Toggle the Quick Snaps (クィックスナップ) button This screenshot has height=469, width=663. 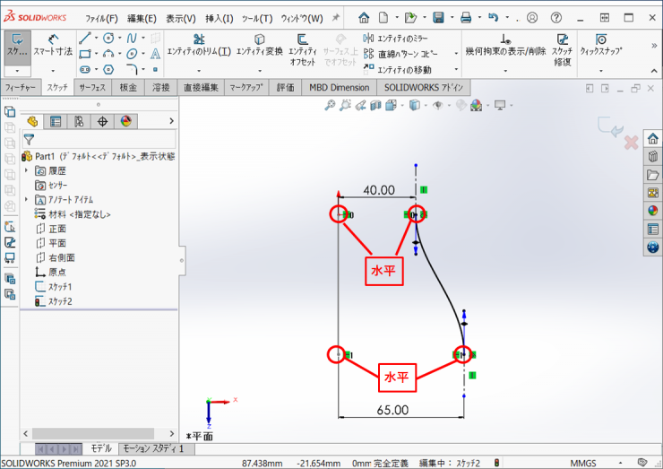tap(601, 45)
